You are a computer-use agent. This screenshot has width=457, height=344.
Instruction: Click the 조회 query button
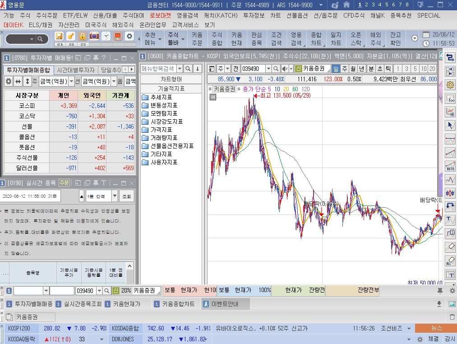(x=126, y=196)
